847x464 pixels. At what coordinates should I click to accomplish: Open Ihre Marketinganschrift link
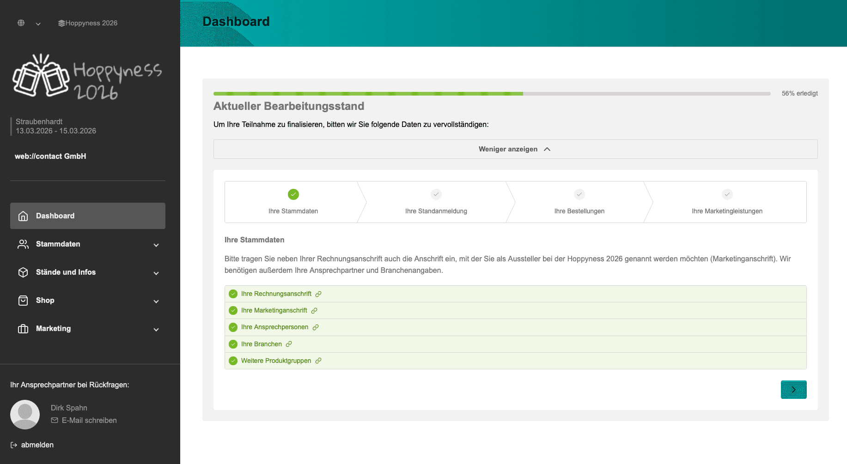[x=274, y=310]
